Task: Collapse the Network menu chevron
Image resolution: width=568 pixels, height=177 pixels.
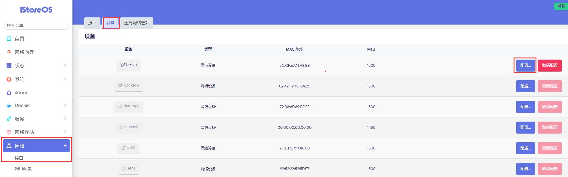Action: pyautogui.click(x=65, y=146)
